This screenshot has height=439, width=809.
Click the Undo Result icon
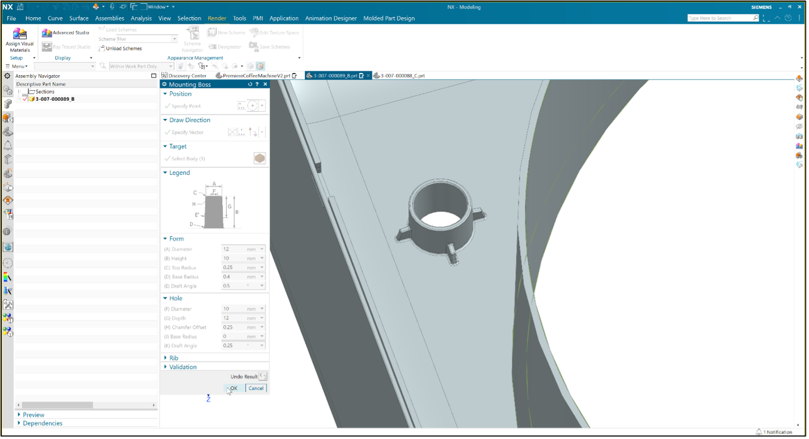click(x=263, y=377)
